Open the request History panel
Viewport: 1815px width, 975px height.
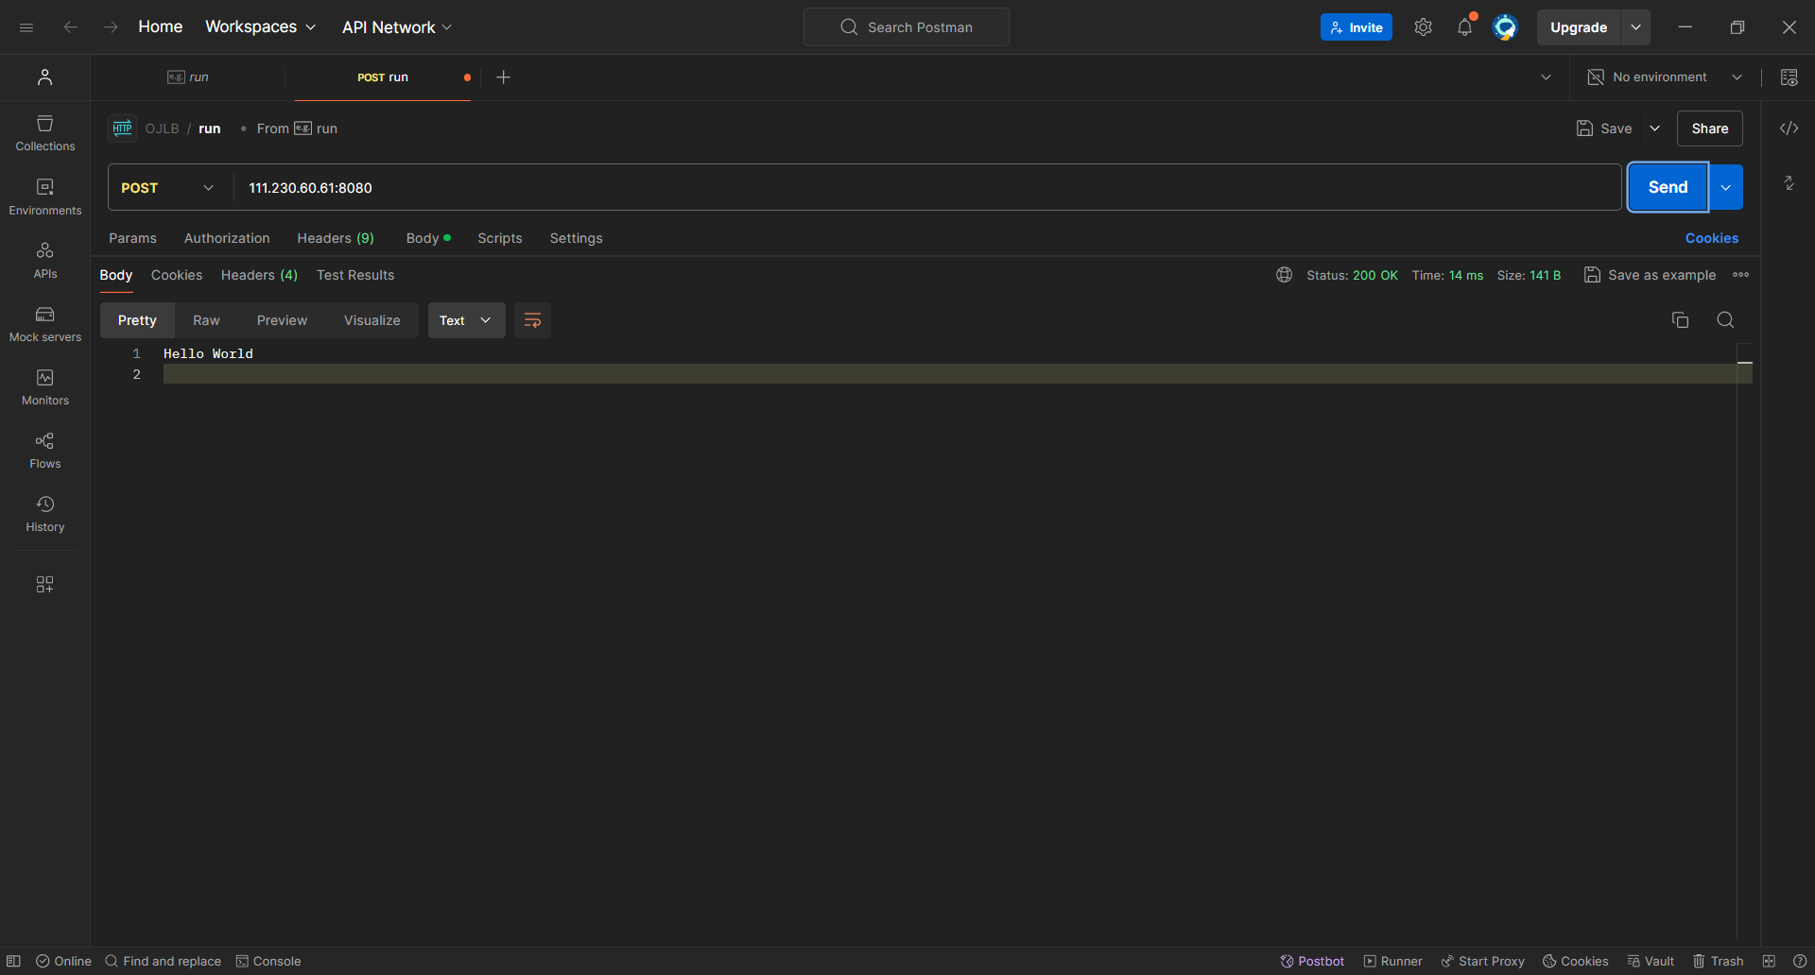click(x=44, y=514)
